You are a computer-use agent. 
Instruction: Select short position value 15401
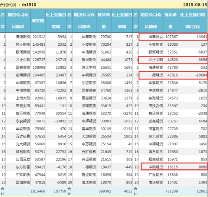(173, 182)
